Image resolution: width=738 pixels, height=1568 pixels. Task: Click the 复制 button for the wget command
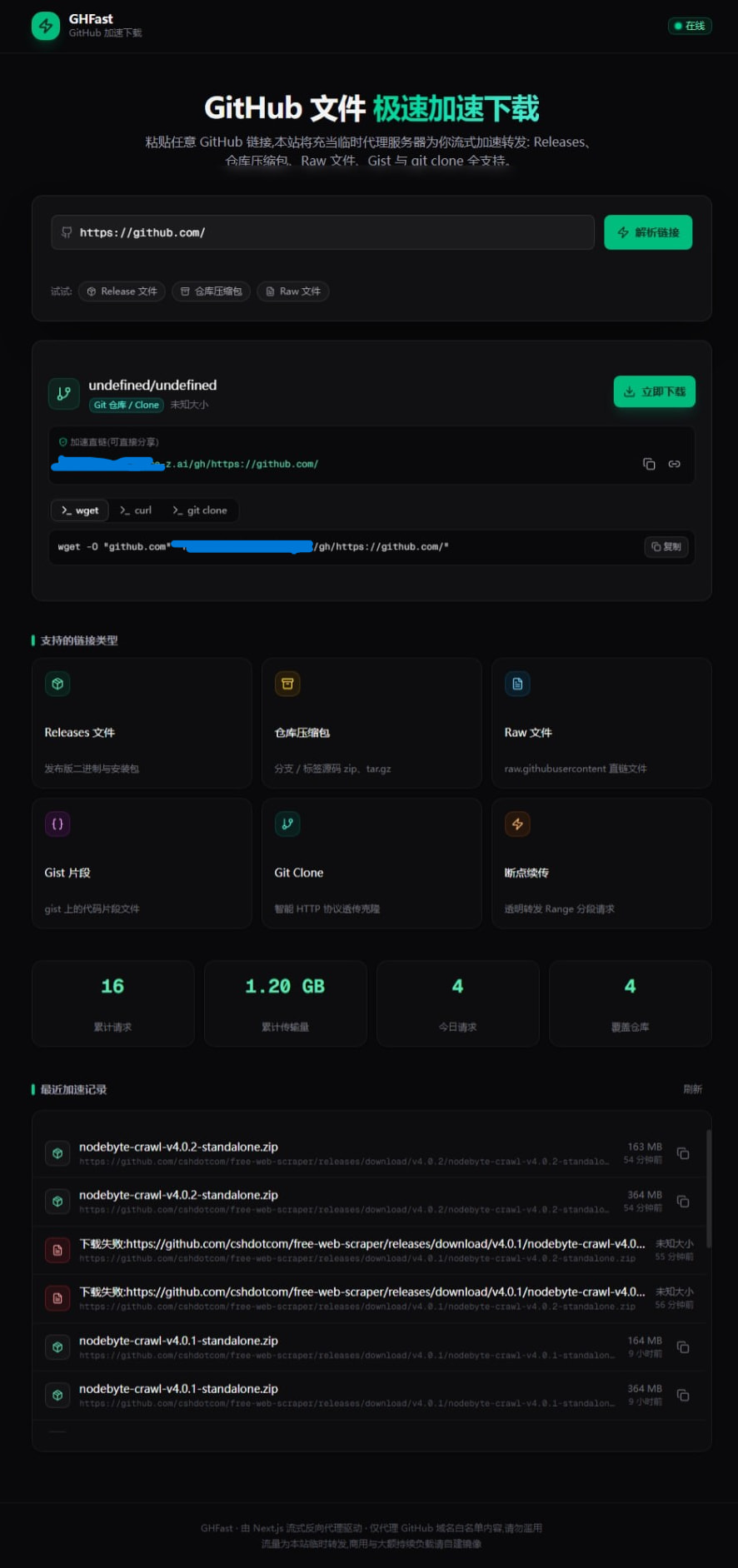(x=666, y=547)
